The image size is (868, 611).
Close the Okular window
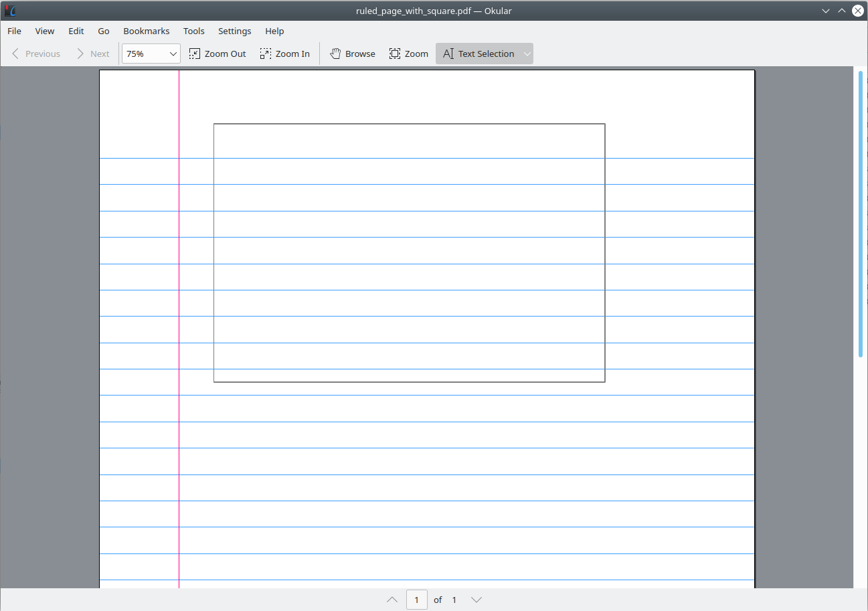click(858, 11)
